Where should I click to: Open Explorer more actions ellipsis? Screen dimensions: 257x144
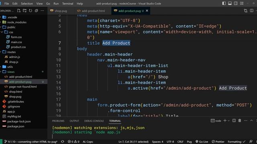42,11
